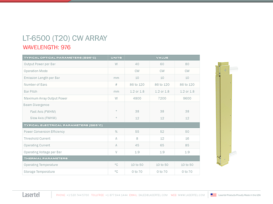Select the Storage Temperature row label
Screen dimensions: 273x204
point(39,172)
